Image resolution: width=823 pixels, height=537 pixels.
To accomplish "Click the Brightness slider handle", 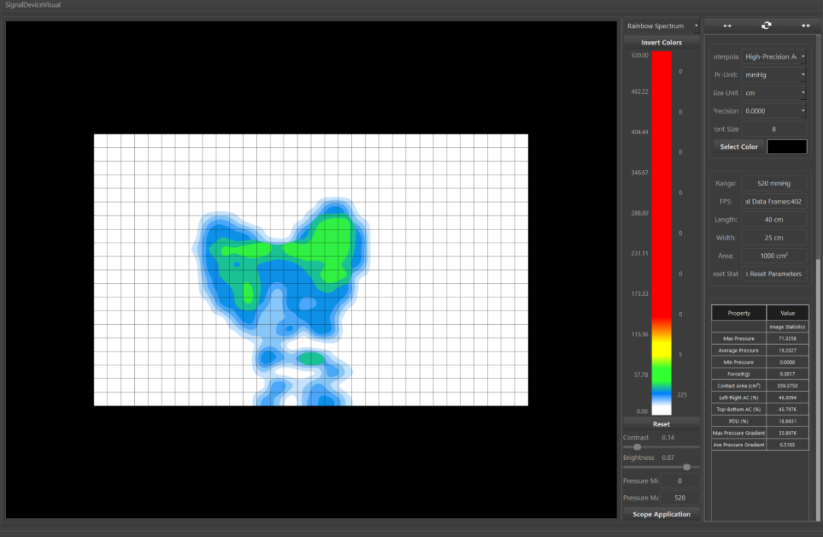I will (x=687, y=467).
